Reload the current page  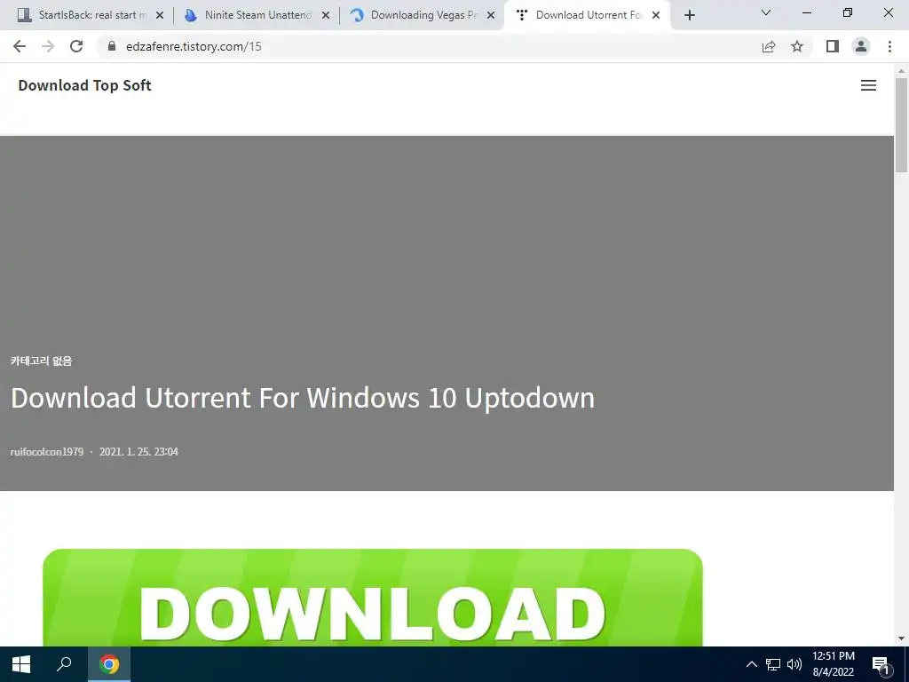[76, 46]
